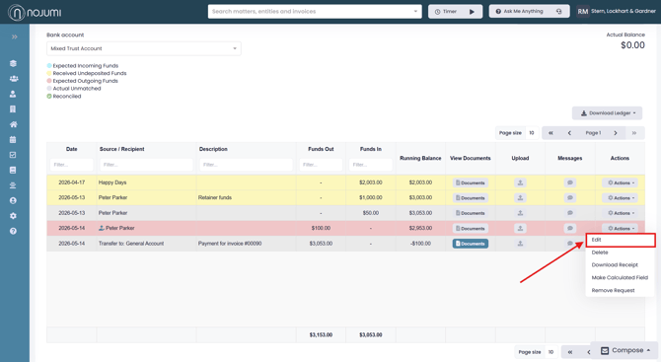661x362 pixels.
Task: Open Actions dropdown for Retainer funds row
Action: click(621, 198)
